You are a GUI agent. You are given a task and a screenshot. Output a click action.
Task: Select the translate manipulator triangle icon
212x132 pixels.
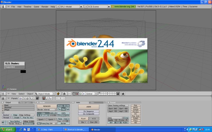click(77, 94)
